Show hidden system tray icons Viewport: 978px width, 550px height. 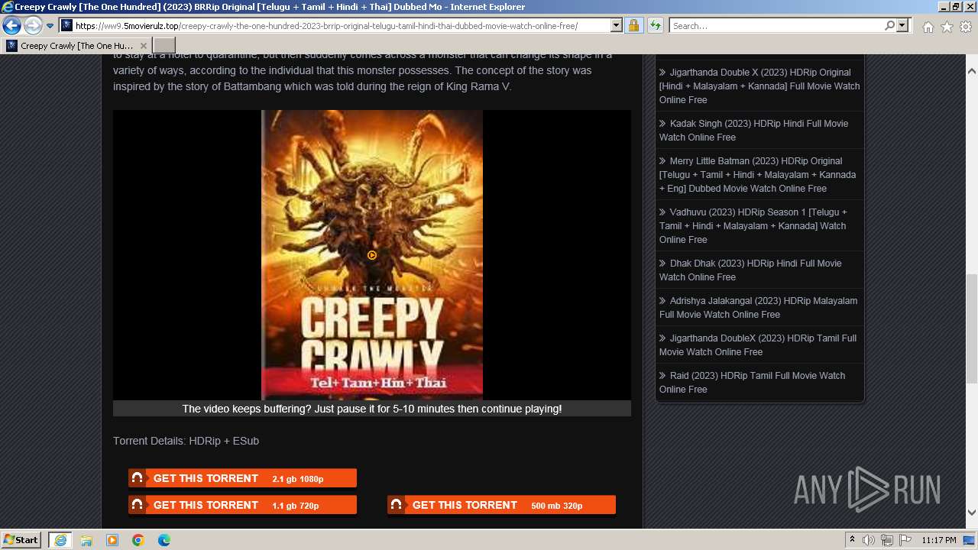click(x=852, y=540)
